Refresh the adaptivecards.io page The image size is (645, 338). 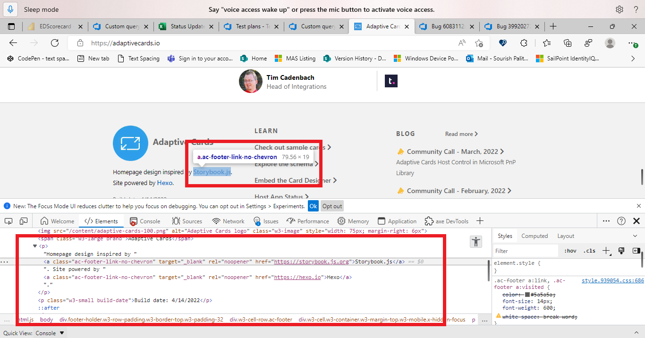pos(54,42)
